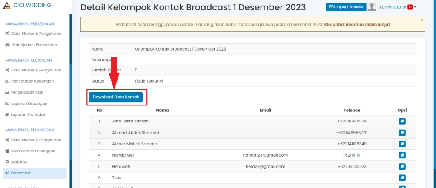
Task: Open detail icon for Herawati
Action: [x=402, y=167]
